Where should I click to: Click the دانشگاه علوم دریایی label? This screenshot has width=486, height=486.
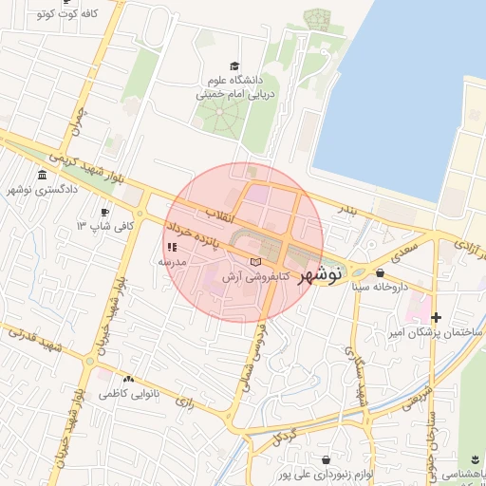[x=235, y=87]
